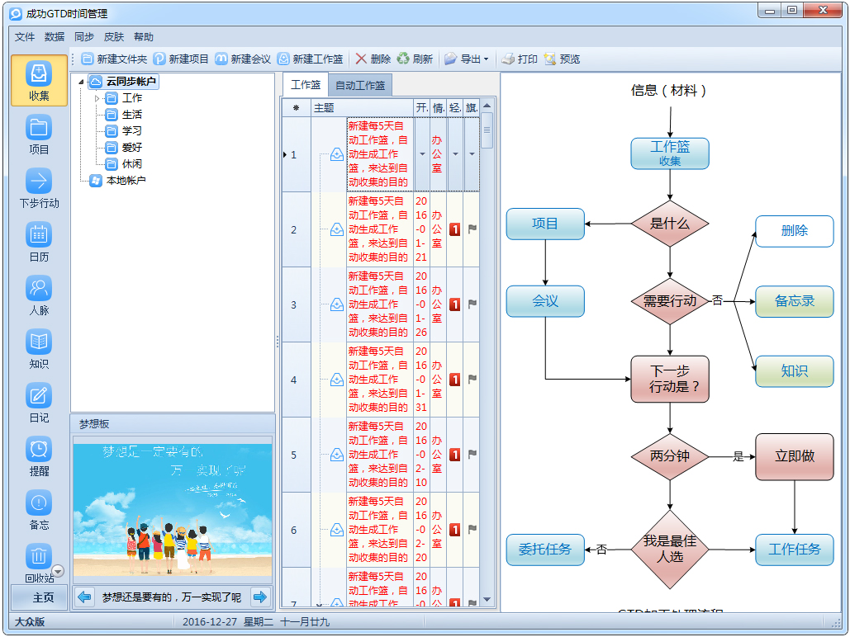Expand the 工作 folder tree node

pyautogui.click(x=97, y=98)
